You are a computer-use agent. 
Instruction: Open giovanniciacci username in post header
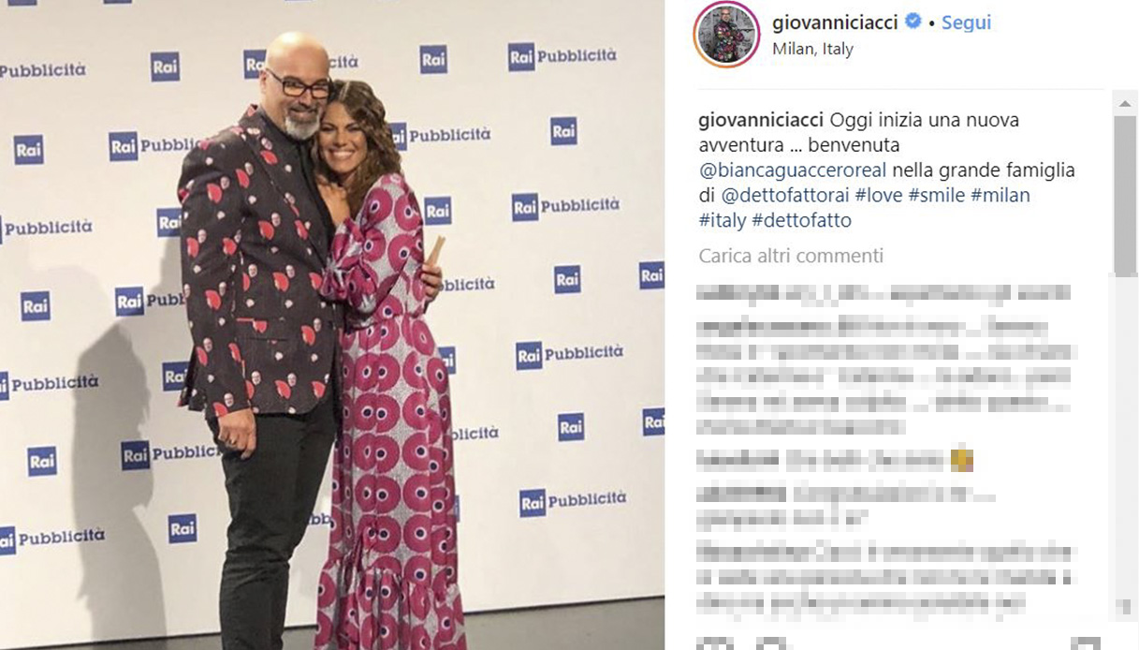click(836, 22)
